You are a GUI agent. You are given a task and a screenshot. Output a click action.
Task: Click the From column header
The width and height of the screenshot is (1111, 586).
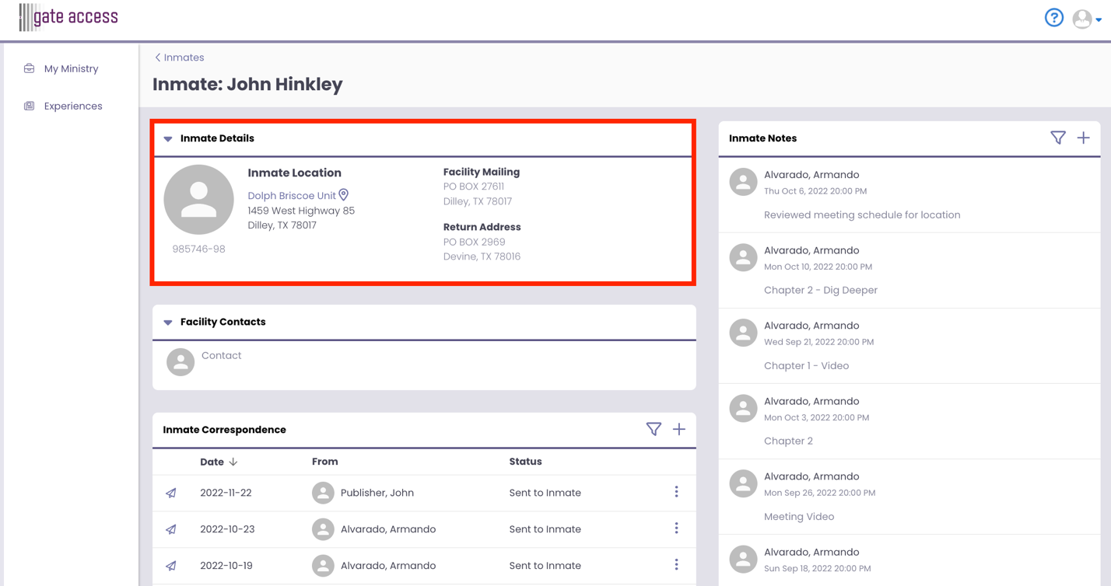[x=324, y=462]
